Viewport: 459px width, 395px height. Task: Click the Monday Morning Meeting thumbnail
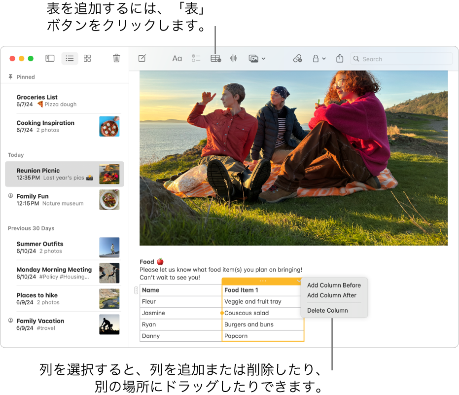(109, 273)
